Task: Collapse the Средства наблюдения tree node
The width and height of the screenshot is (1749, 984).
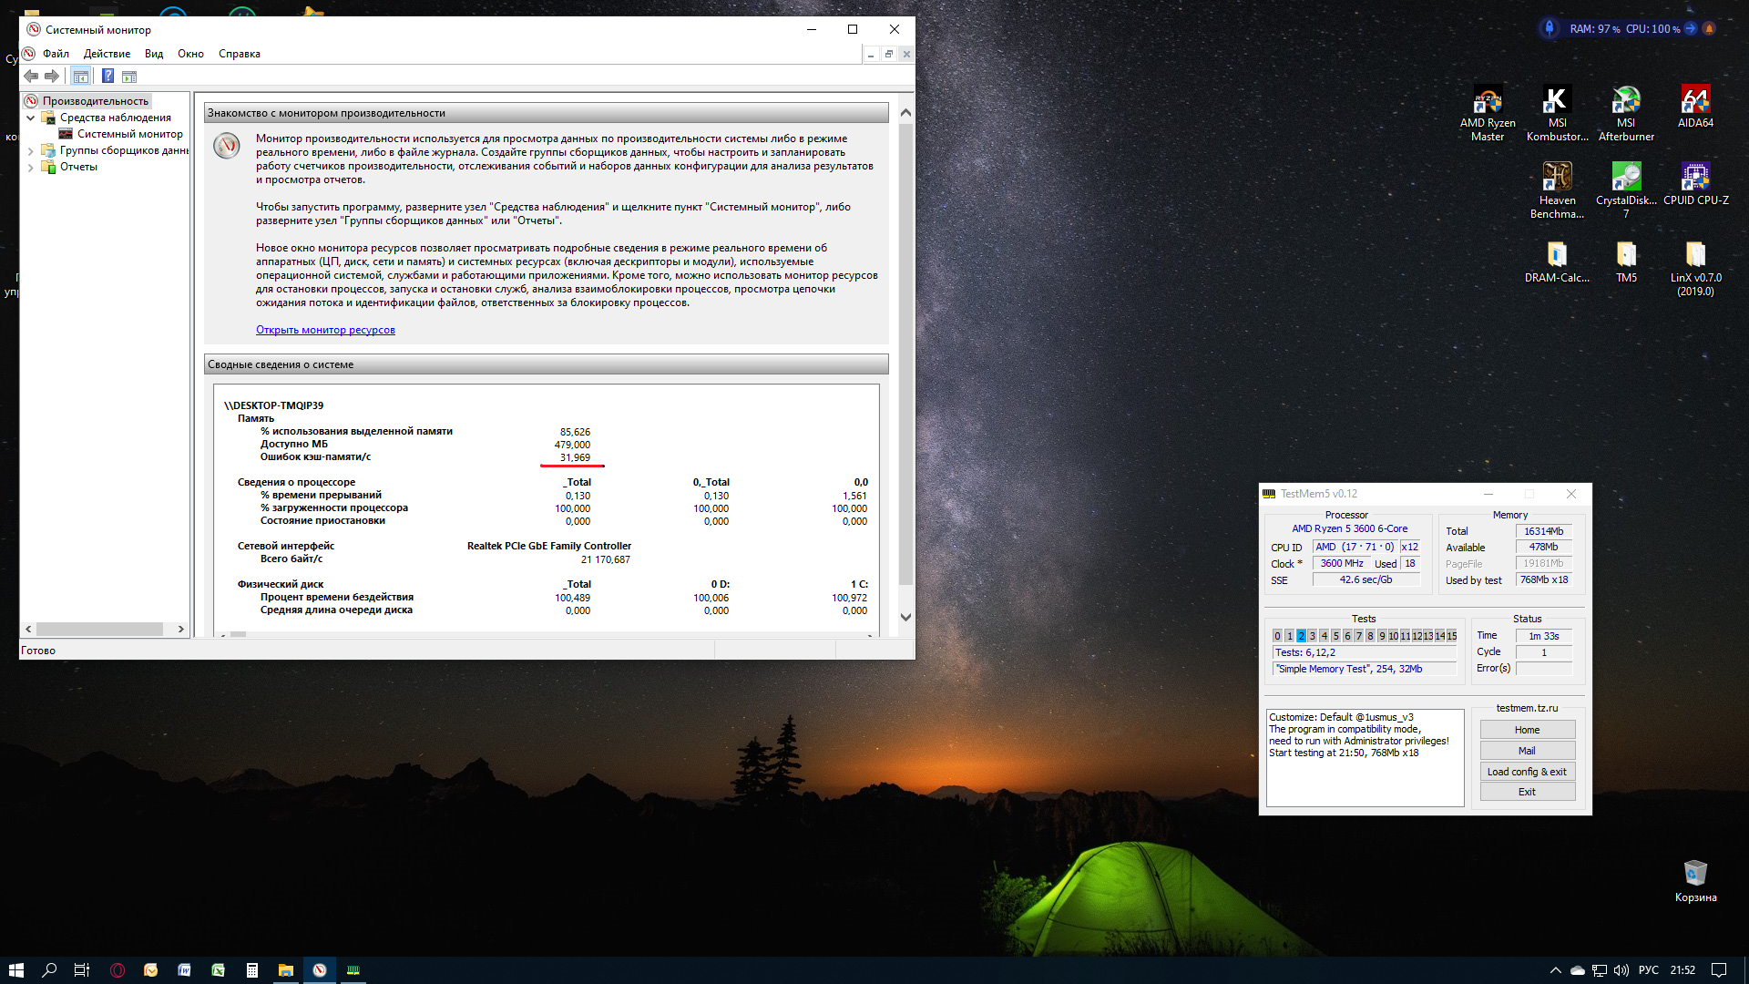Action: [30, 118]
